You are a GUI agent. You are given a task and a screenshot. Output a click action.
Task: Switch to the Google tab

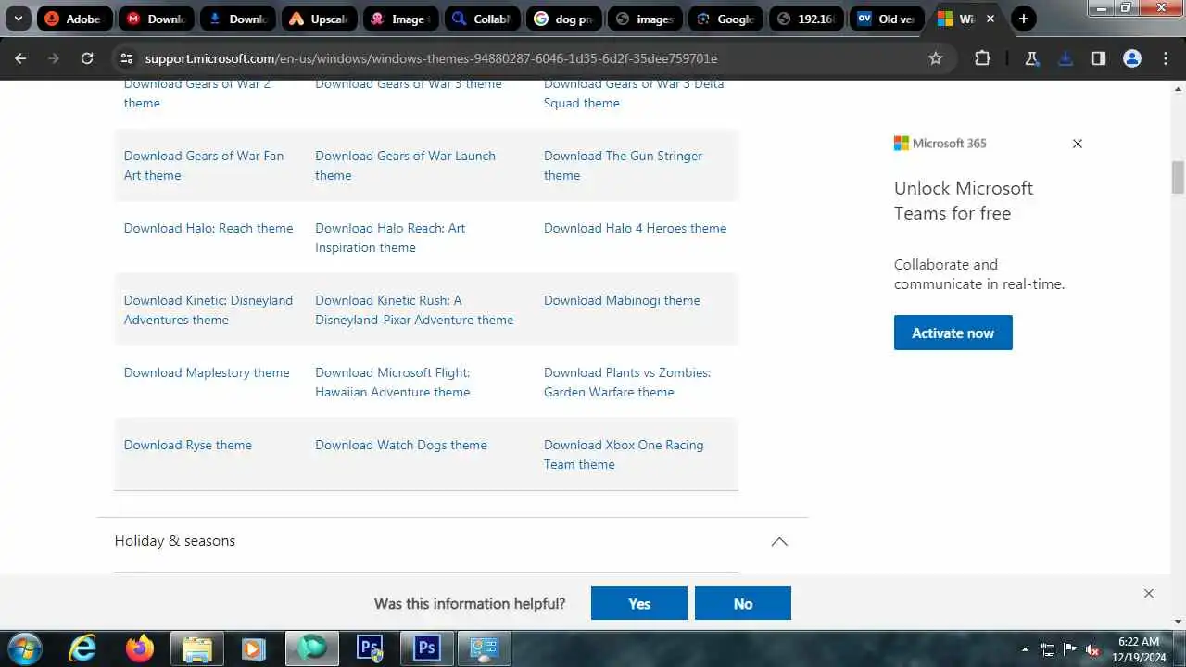tap(726, 19)
